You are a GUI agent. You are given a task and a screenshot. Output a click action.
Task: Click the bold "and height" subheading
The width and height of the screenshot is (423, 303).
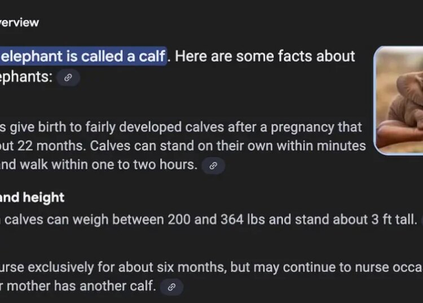pos(32,197)
